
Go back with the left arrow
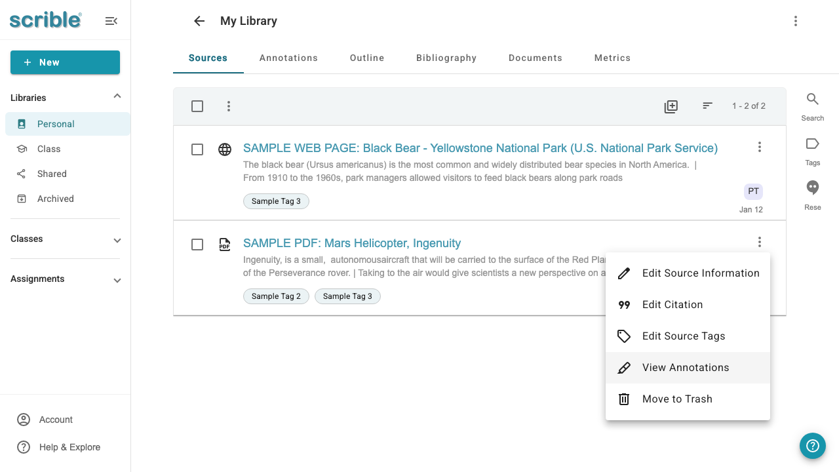[199, 21]
